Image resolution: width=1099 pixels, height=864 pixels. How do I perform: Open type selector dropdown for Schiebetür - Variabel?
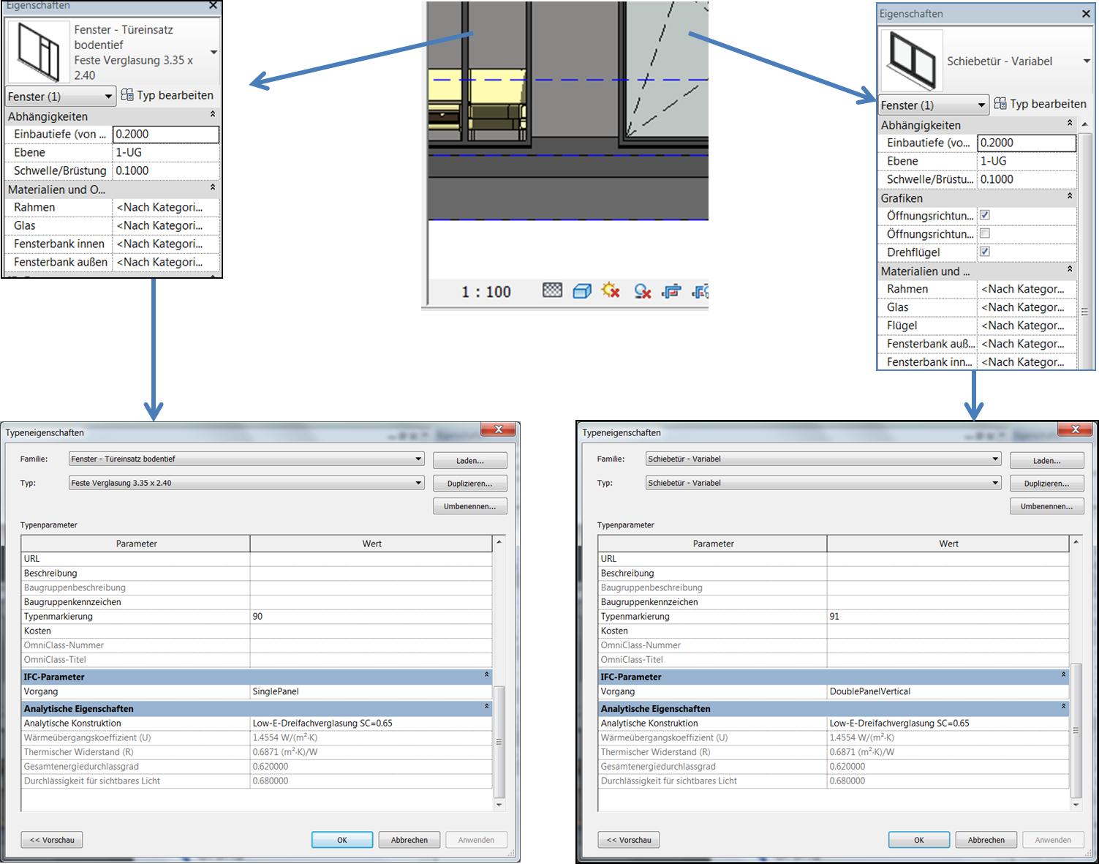tap(1087, 61)
